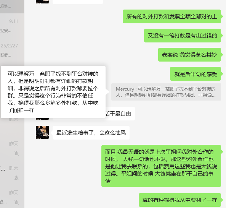Click the green bubble 就是后半句的感受
The width and height of the screenshot is (226, 208).
coord(196,74)
